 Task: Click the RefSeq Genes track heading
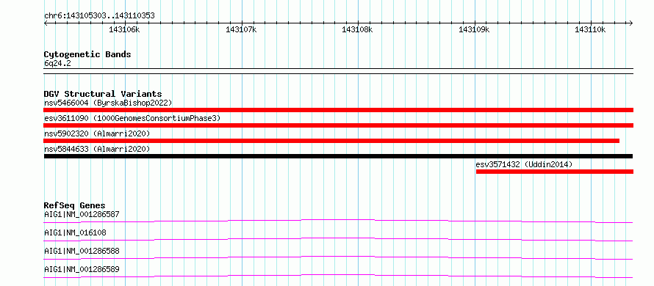75,205
